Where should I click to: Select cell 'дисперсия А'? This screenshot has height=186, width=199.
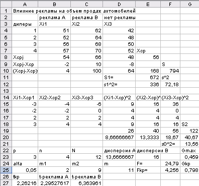pos(119,151)
